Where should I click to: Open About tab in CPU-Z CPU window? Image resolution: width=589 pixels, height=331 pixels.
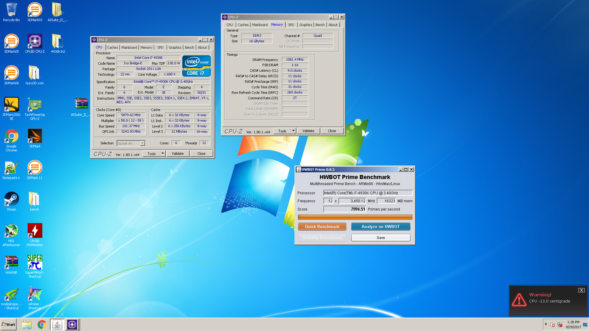tap(202, 48)
